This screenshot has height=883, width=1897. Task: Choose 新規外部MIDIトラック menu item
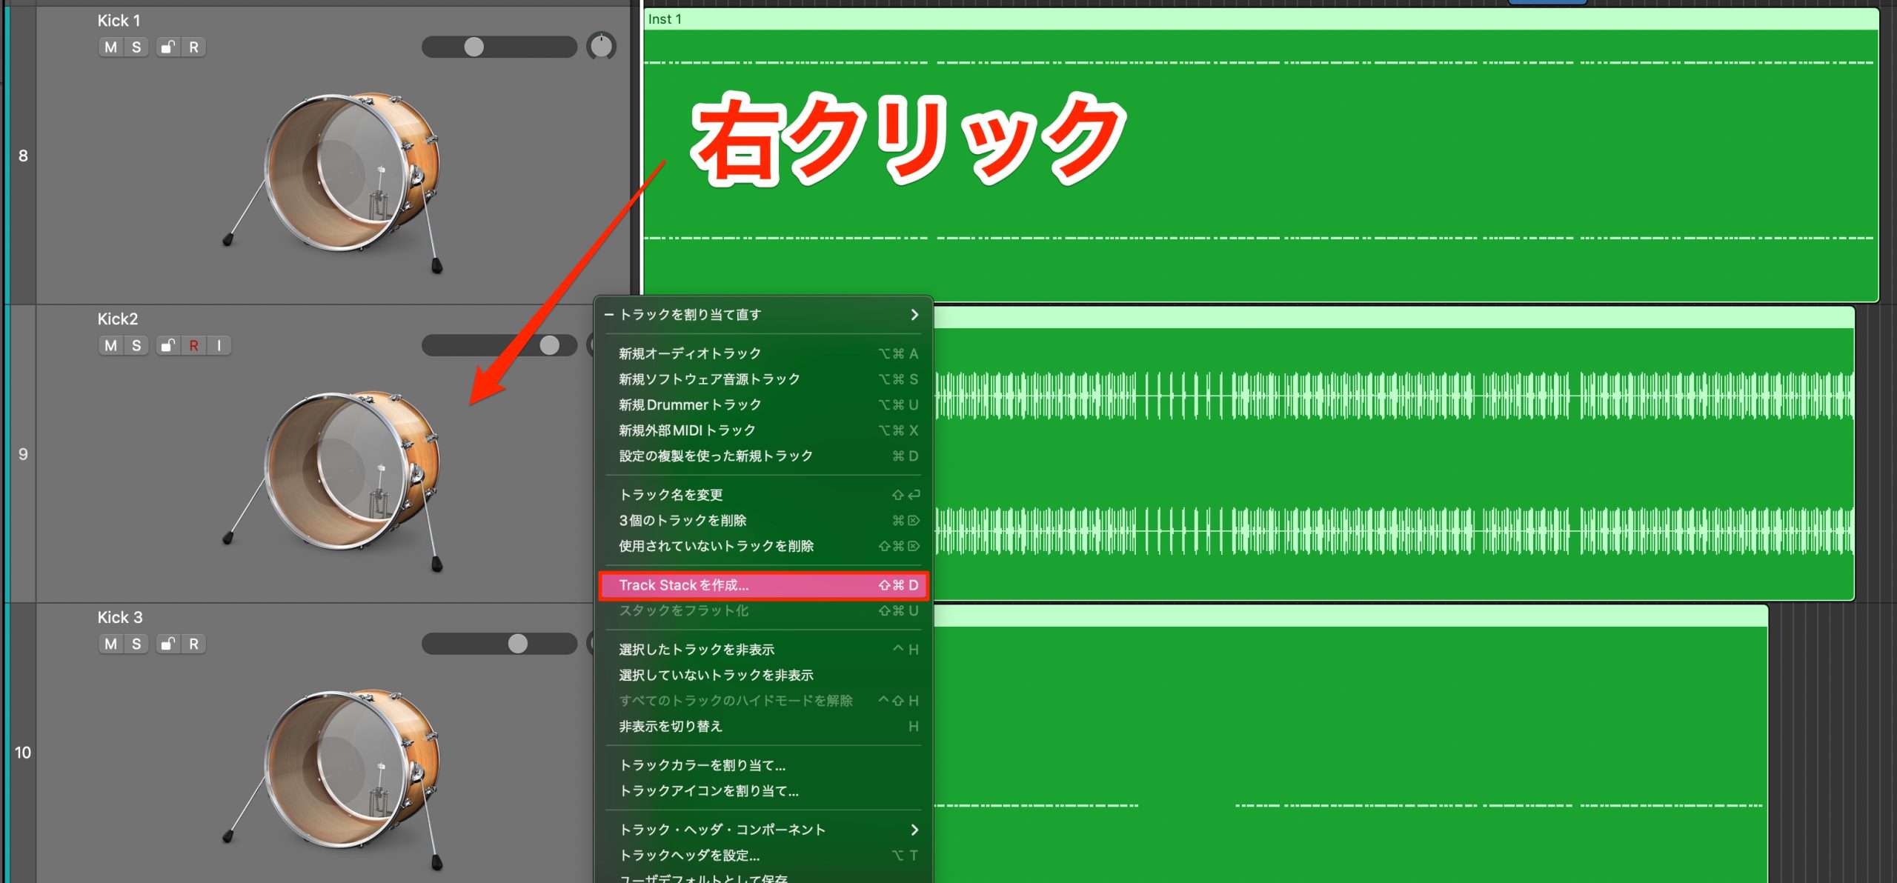(763, 430)
